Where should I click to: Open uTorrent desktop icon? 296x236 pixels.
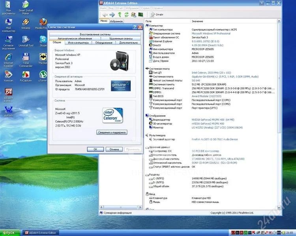[x=43, y=76]
